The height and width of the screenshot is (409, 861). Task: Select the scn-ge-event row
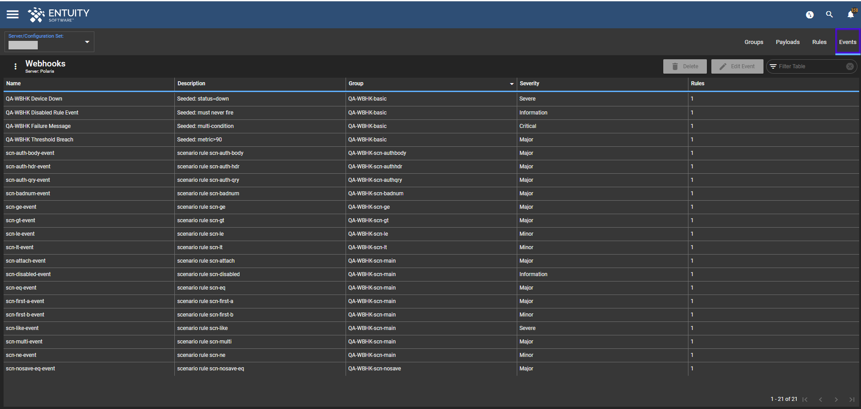click(x=431, y=207)
